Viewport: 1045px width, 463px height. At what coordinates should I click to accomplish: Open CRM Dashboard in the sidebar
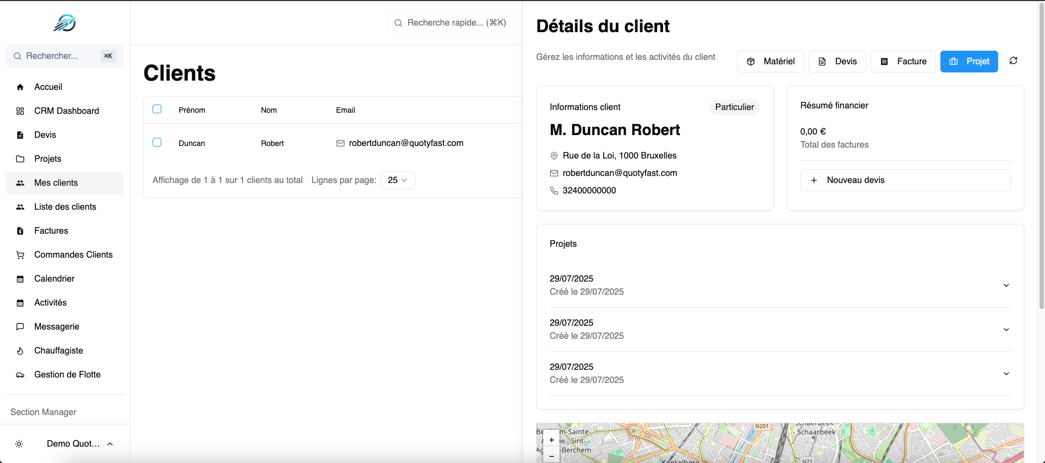66,111
